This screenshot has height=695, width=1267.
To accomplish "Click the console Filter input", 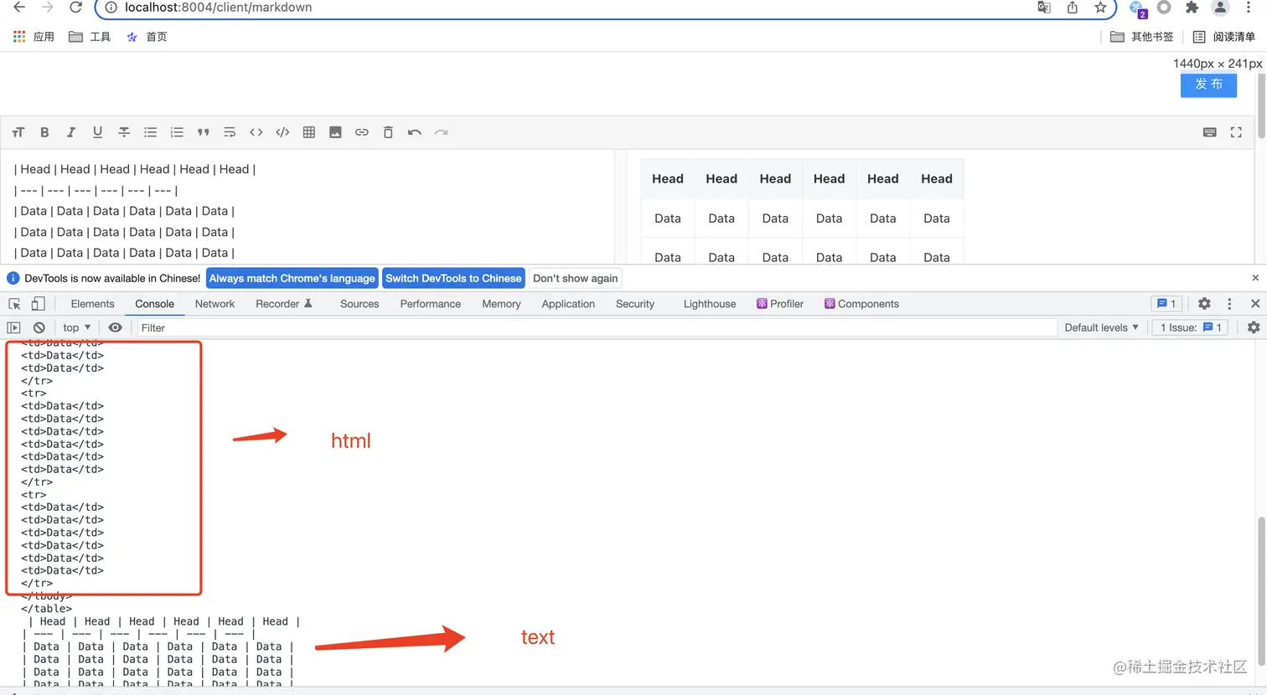I will point(597,327).
